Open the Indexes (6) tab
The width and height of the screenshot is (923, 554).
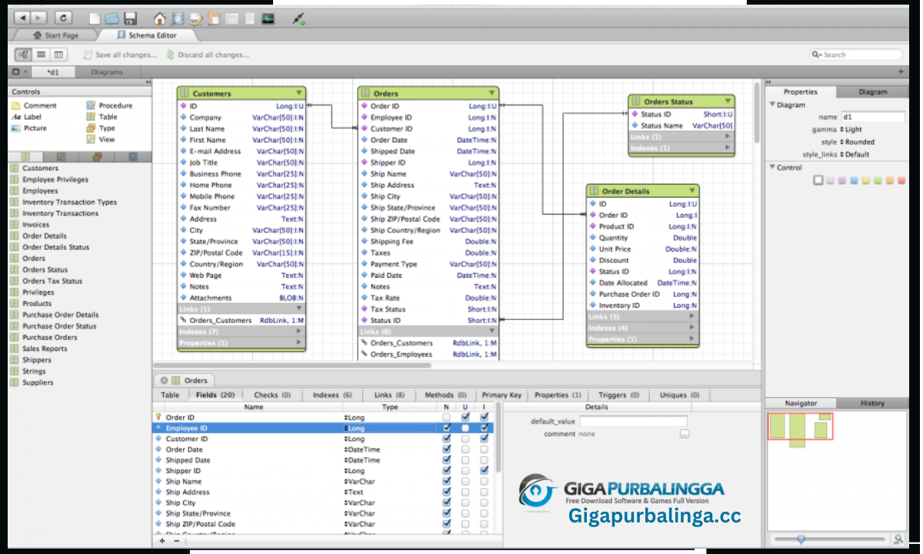click(332, 395)
